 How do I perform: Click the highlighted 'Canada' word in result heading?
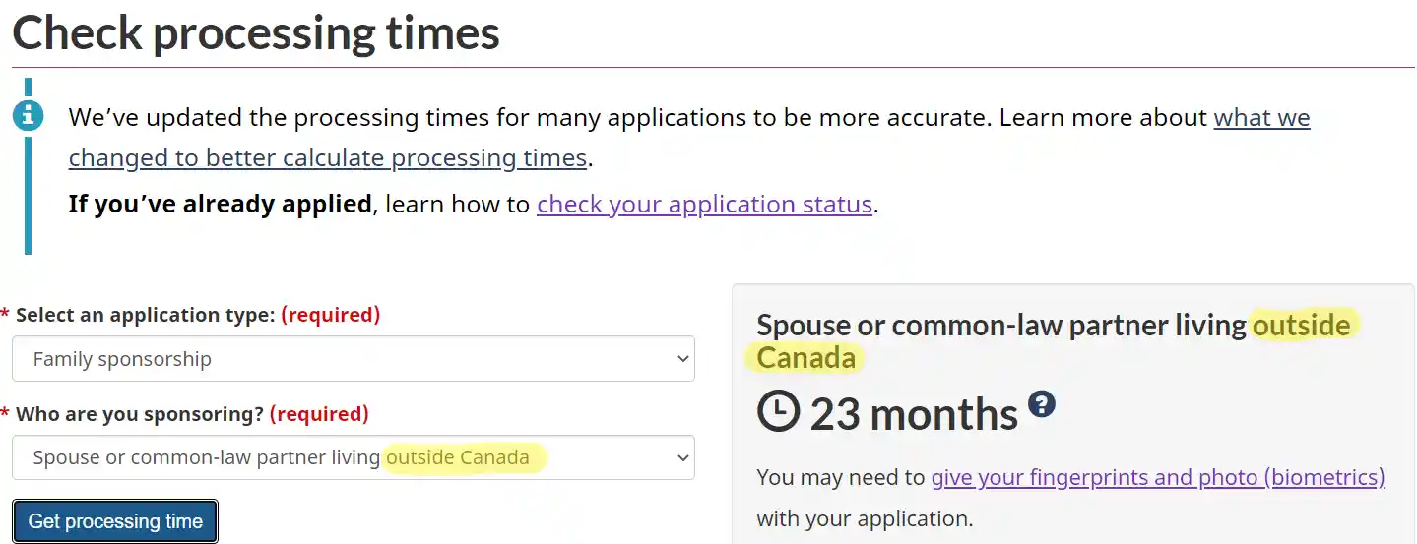(805, 358)
